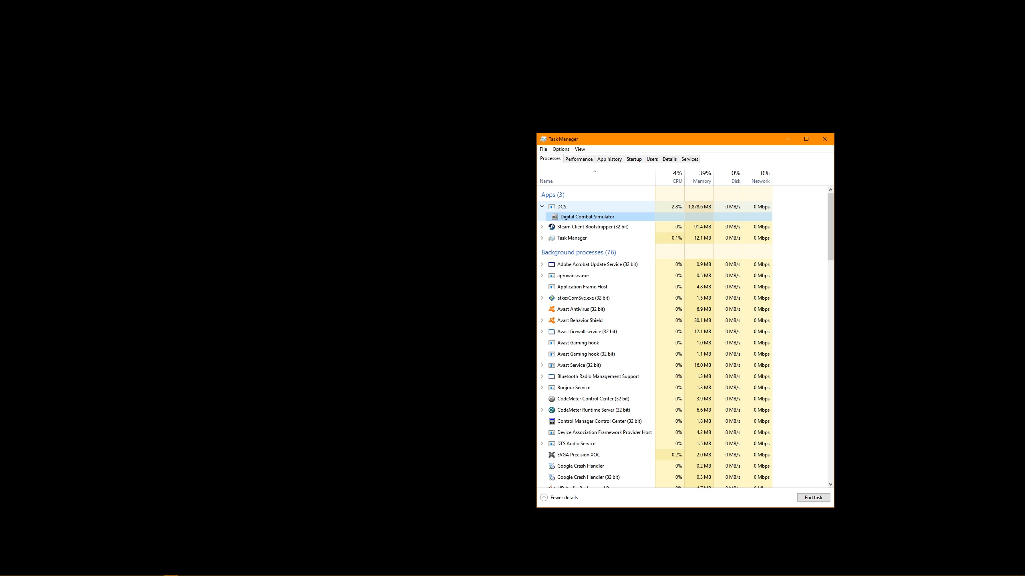Select the Google Crash Handler row

click(x=655, y=466)
